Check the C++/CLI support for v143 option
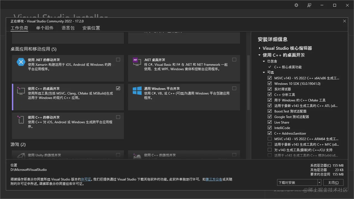This screenshot has height=199, width=354. 270,150
